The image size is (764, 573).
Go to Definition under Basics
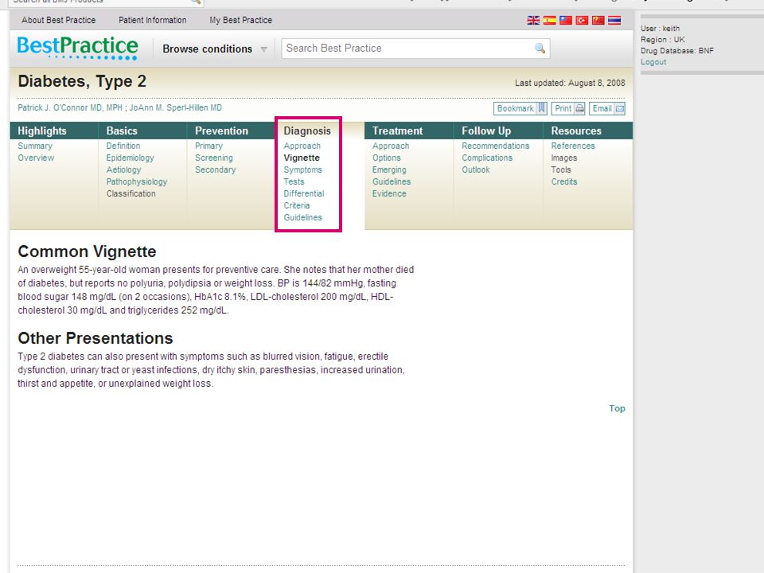click(x=123, y=146)
